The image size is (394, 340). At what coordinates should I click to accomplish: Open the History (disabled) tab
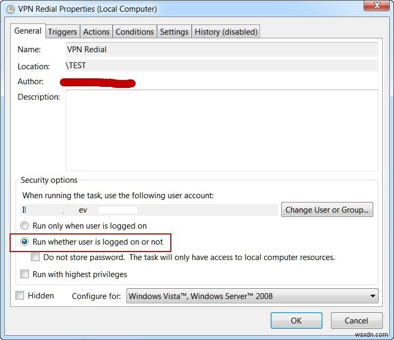[x=226, y=32]
